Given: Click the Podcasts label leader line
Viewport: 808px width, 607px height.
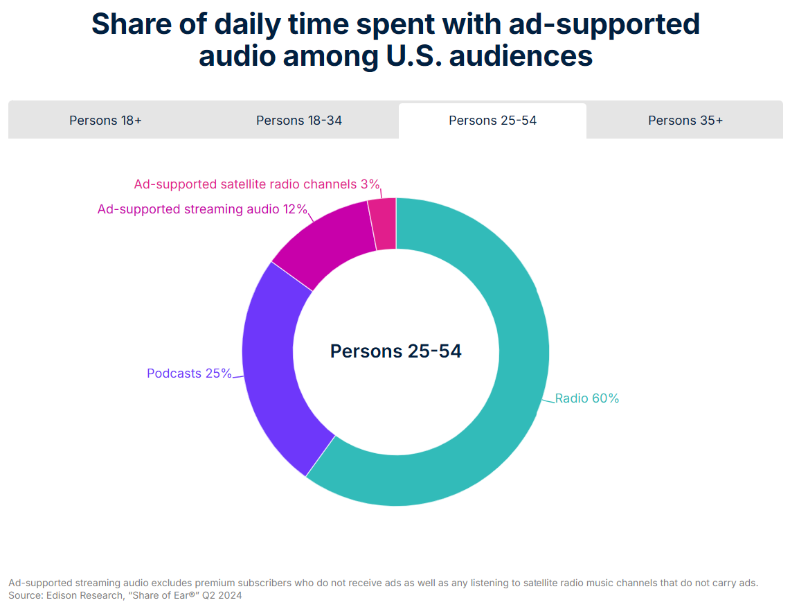Looking at the screenshot, I should (237, 377).
